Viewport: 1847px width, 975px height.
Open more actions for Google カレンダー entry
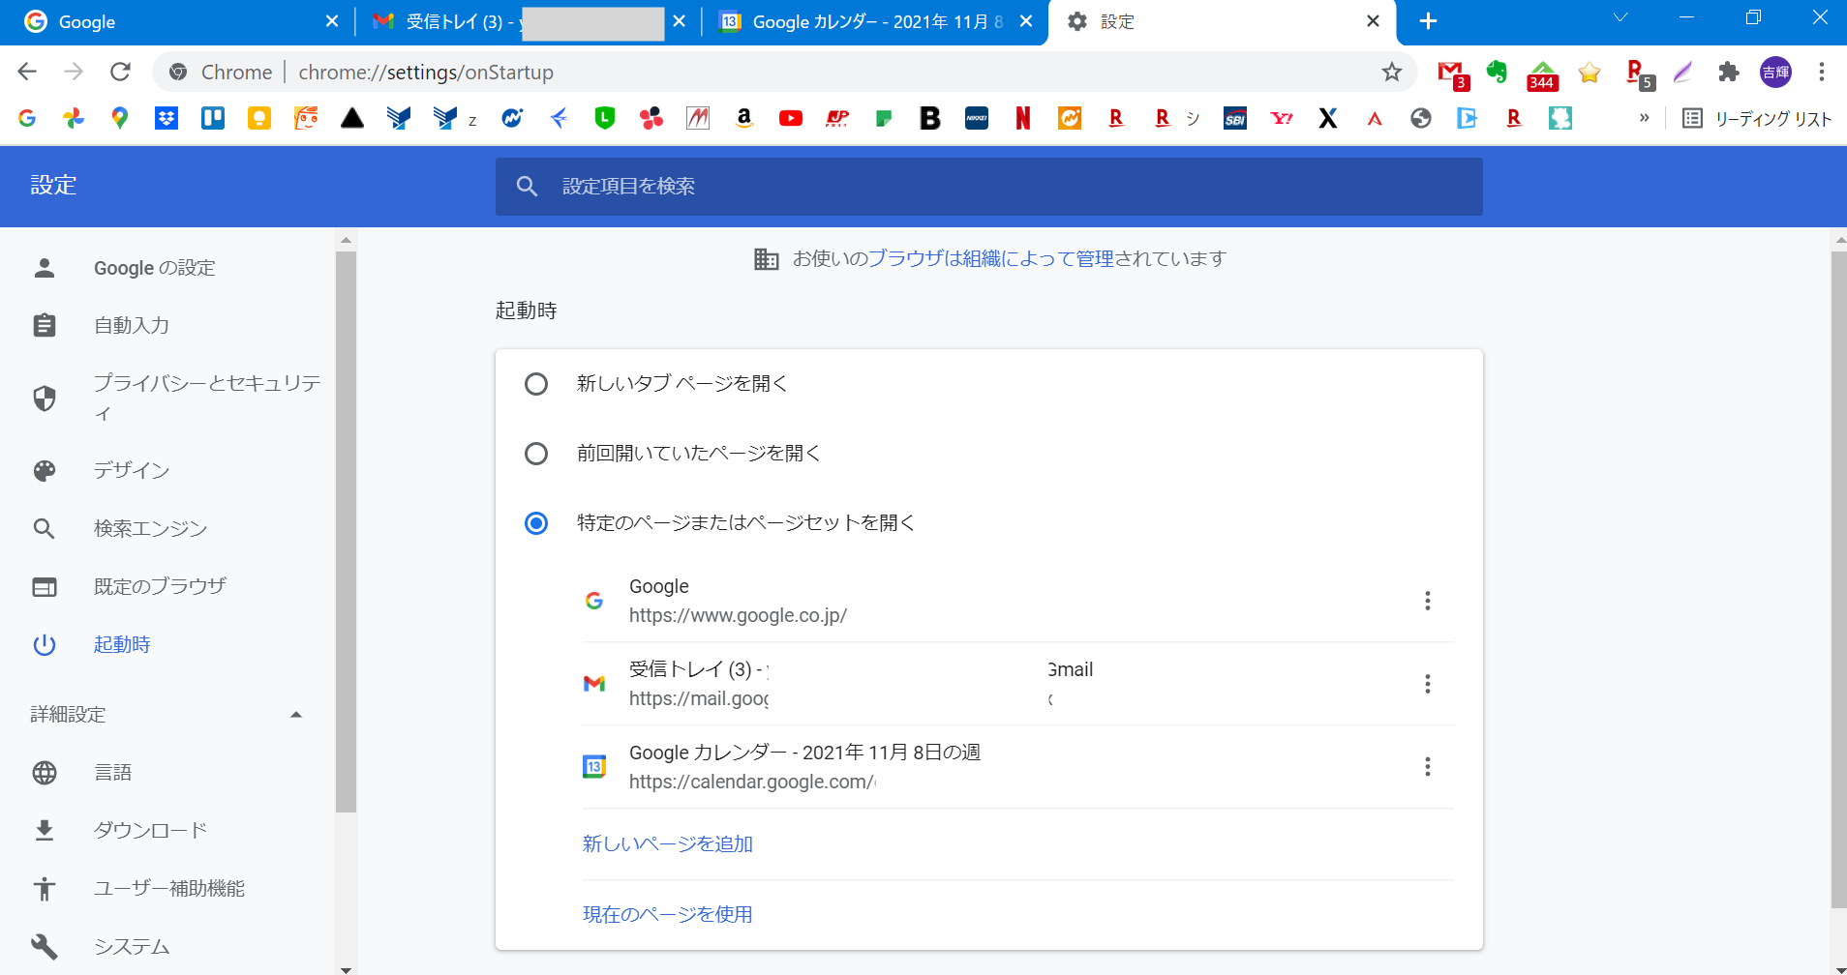1427,767
